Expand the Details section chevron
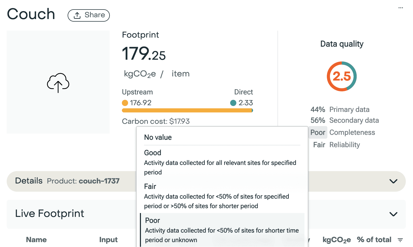Screen dimensions: 413x247 click(x=393, y=181)
